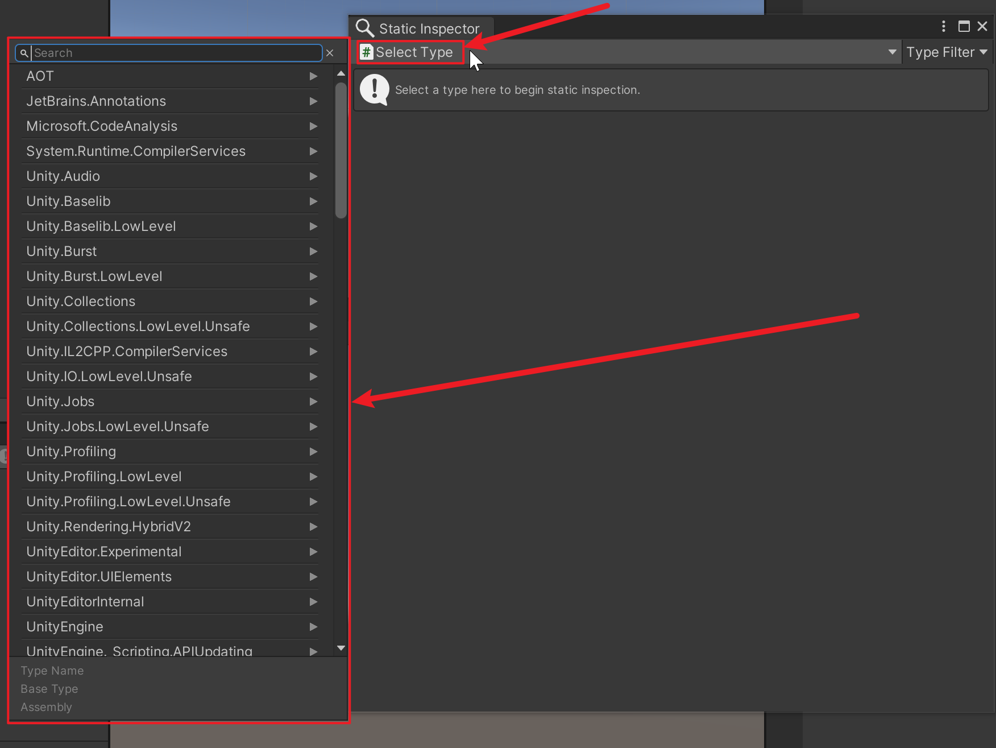This screenshot has height=748, width=996.
Task: Close the Static Inspector window
Action: click(982, 26)
